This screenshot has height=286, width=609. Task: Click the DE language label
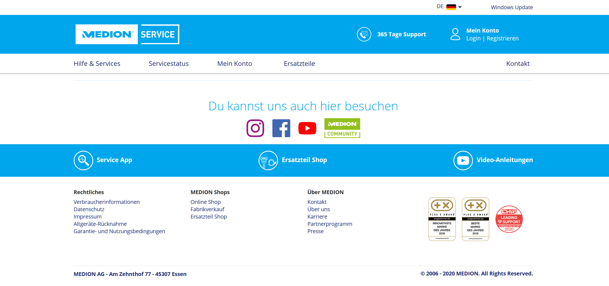440,7
